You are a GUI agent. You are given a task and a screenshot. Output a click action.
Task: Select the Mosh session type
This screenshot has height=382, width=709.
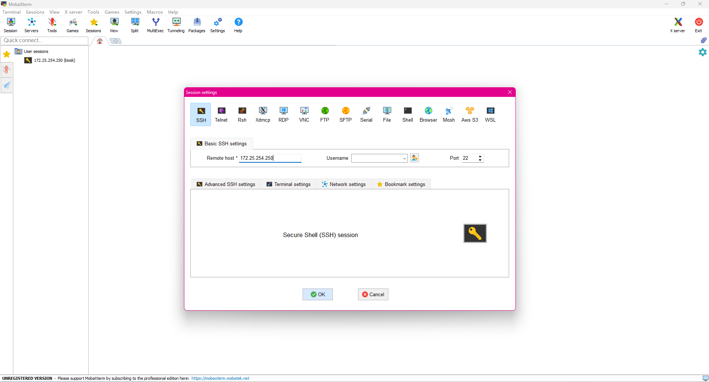pos(449,115)
